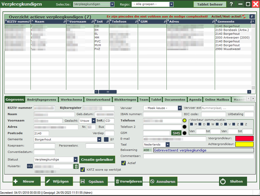Click the trash icon beside Huisarts

[76, 166]
